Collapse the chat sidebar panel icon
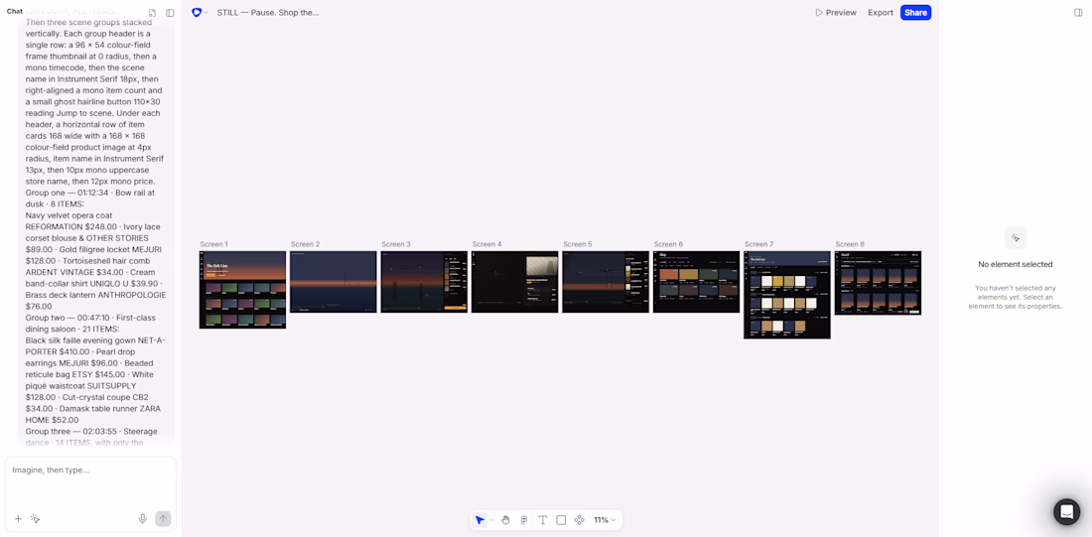 [170, 13]
